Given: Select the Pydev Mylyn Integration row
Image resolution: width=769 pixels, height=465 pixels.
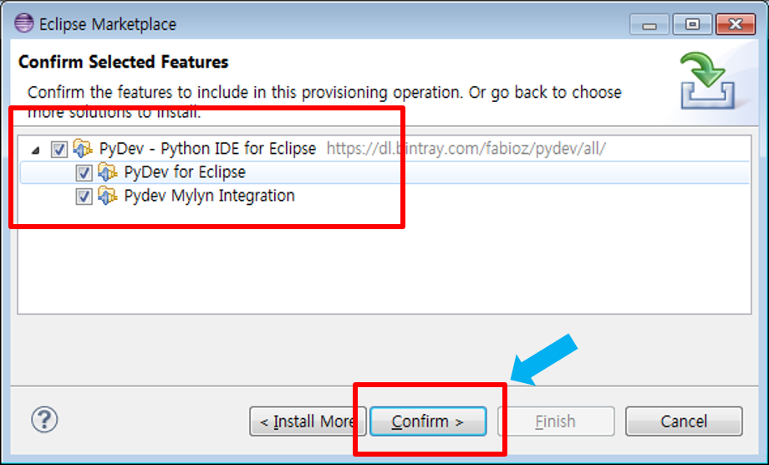Looking at the screenshot, I should pos(209,197).
